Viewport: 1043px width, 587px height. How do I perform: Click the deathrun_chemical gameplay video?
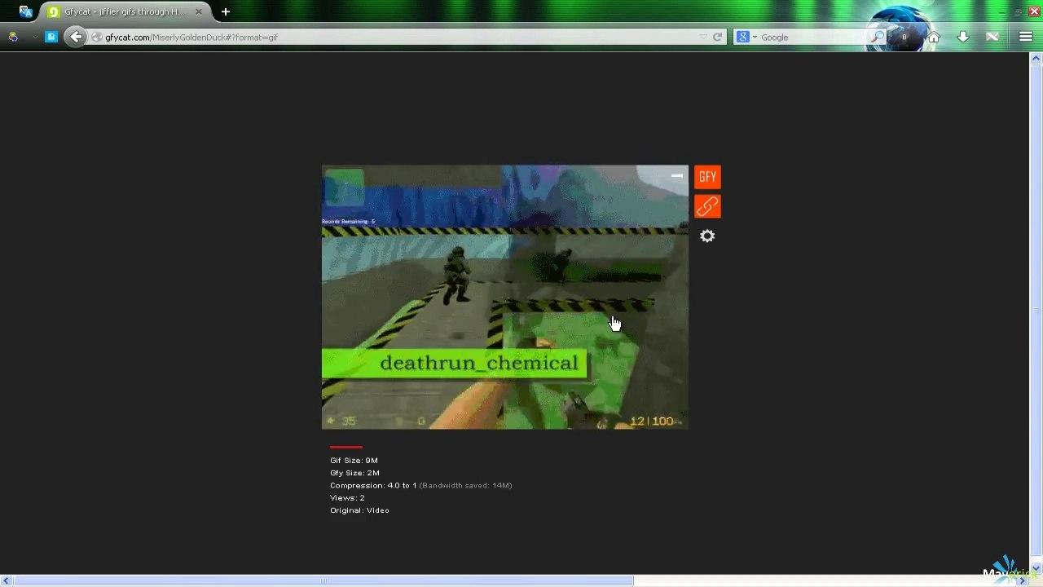[505, 297]
